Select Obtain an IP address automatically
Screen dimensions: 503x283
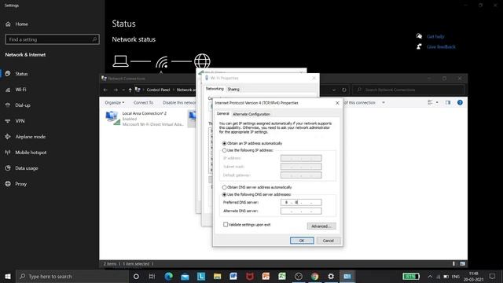pos(224,143)
